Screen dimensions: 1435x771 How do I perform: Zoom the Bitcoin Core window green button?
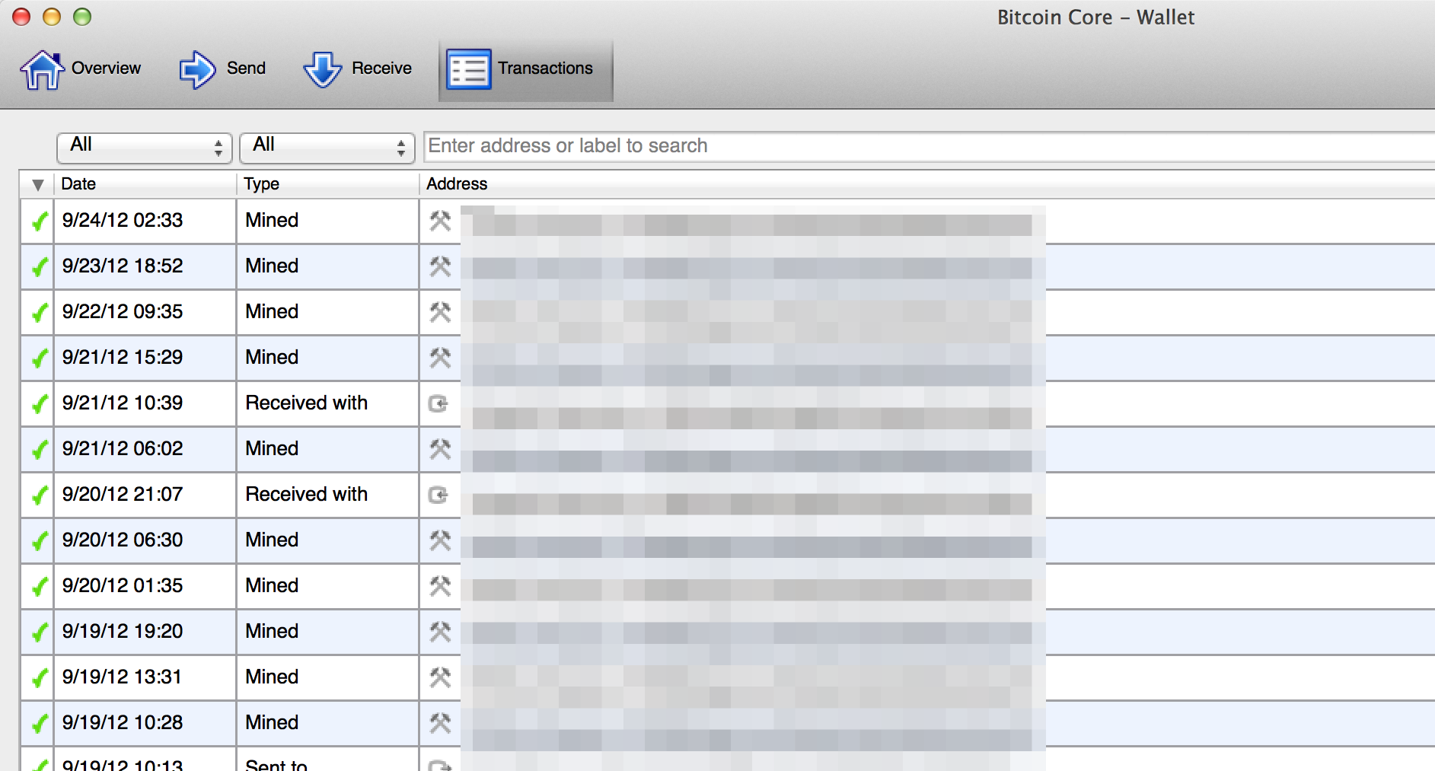tap(82, 17)
